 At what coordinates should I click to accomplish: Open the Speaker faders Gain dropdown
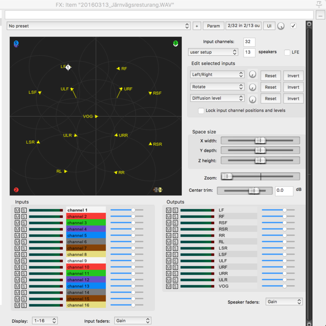coord(284,302)
